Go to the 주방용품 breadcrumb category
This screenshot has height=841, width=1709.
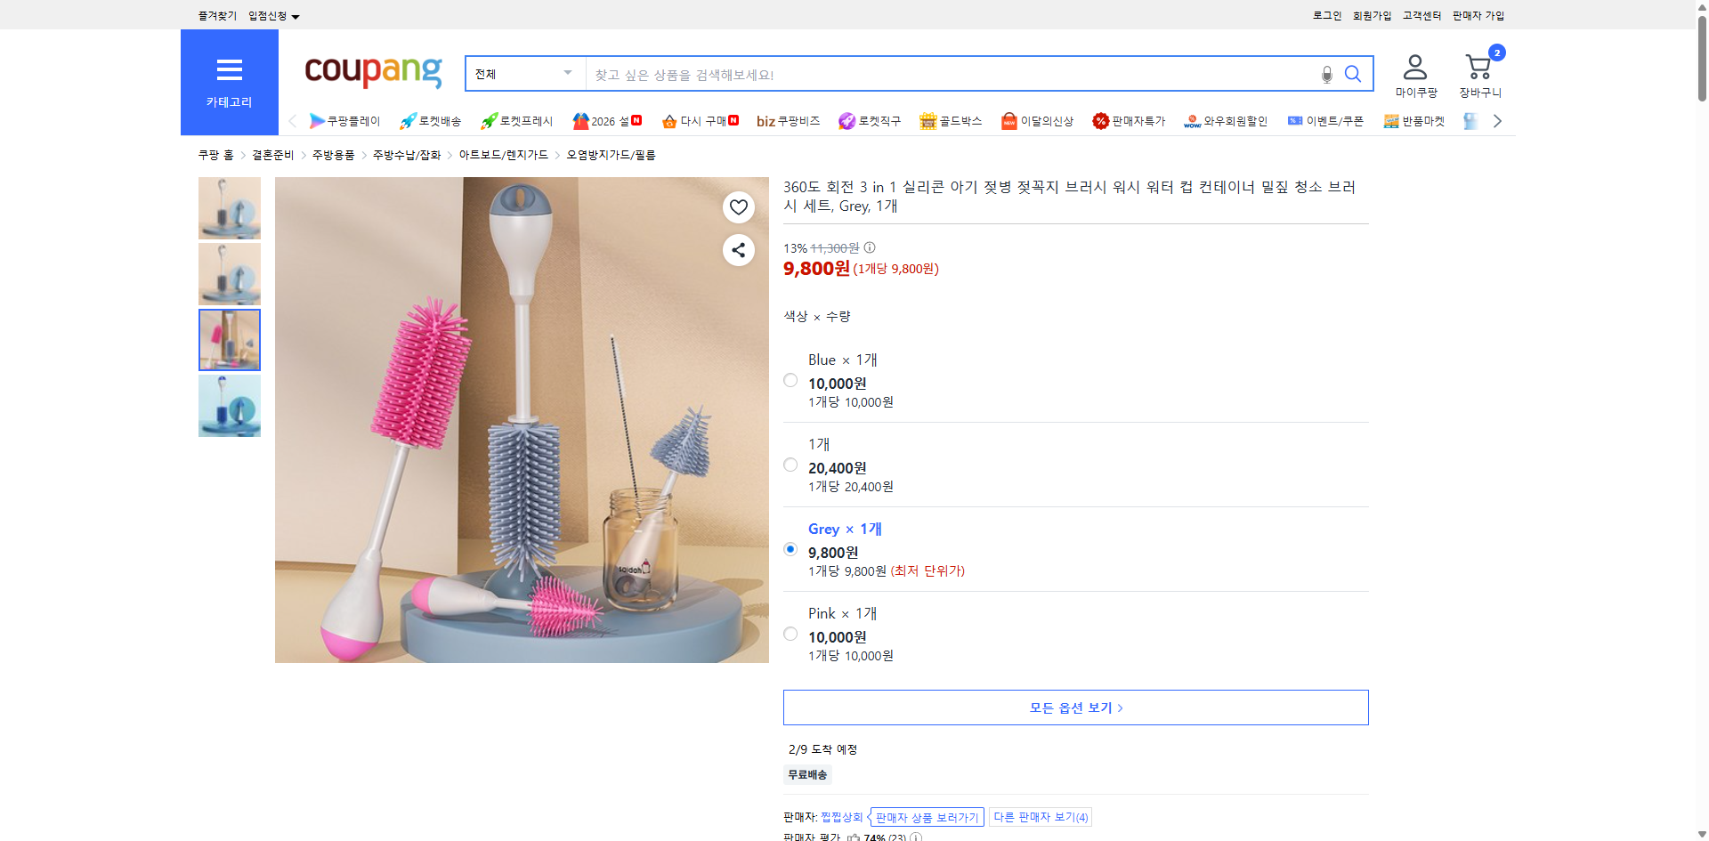332,154
